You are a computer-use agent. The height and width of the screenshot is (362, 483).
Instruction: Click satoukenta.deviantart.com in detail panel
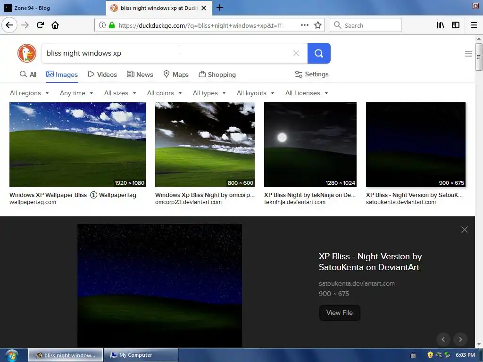tap(357, 283)
